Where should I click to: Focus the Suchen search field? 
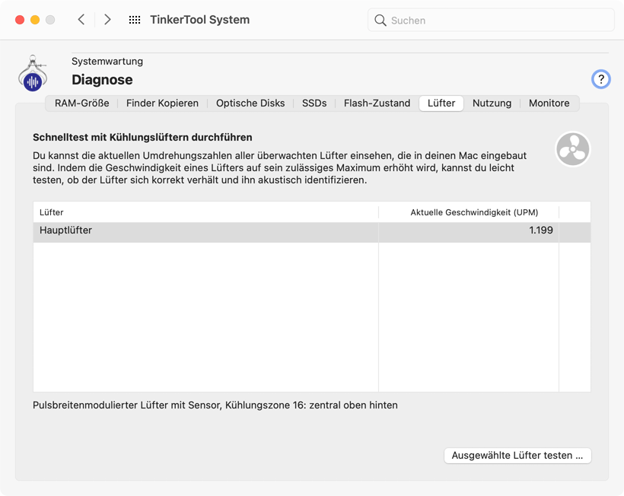click(491, 20)
